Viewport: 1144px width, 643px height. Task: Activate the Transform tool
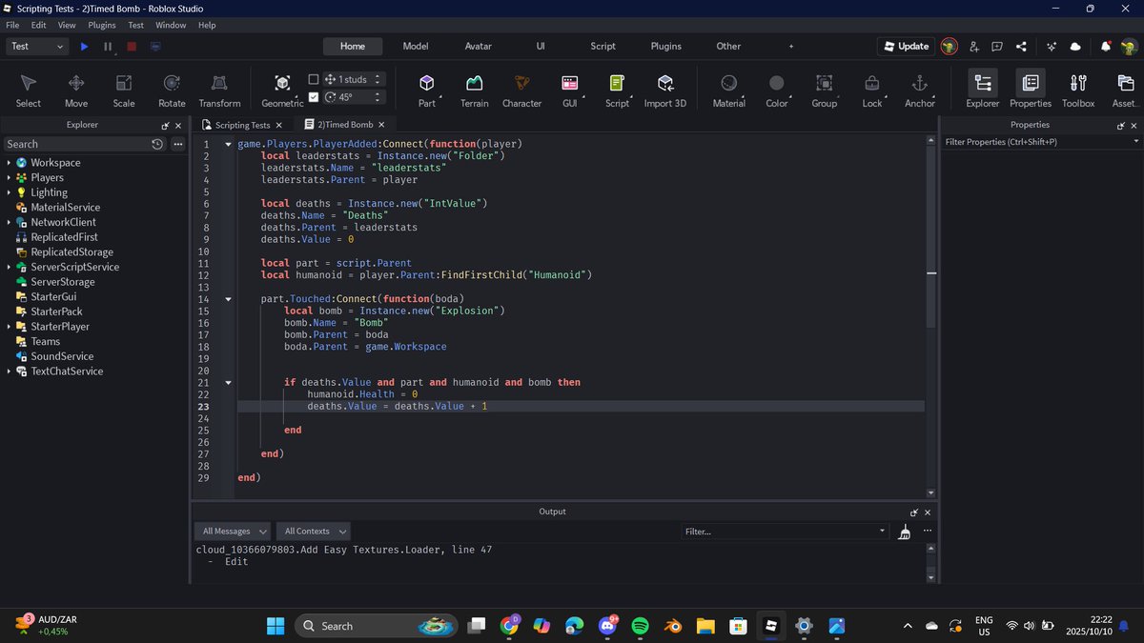coord(219,90)
